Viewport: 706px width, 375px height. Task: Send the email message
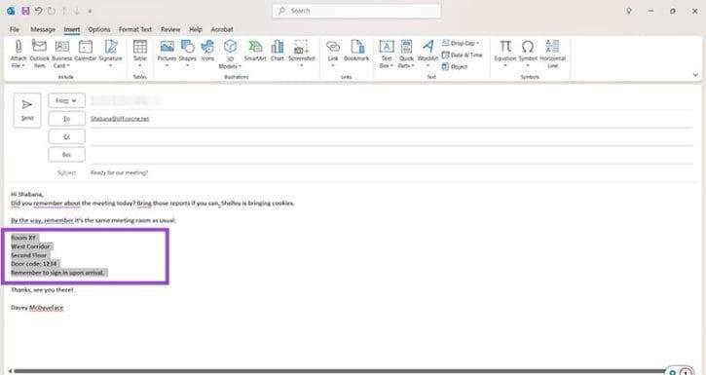pyautogui.click(x=27, y=110)
